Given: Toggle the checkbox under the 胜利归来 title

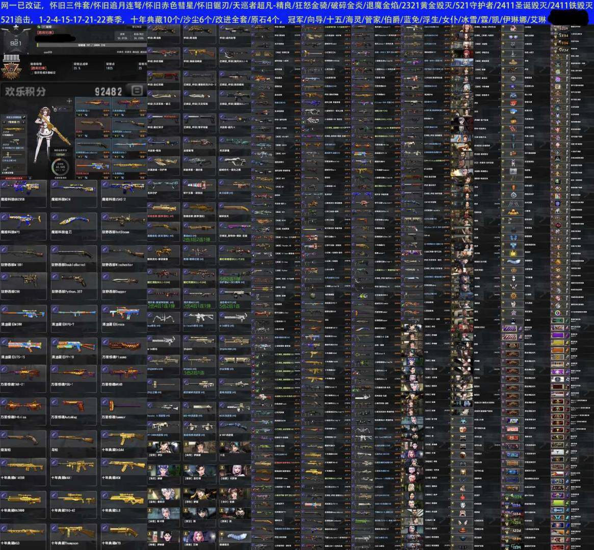Looking at the screenshot, I should coord(32,73).
